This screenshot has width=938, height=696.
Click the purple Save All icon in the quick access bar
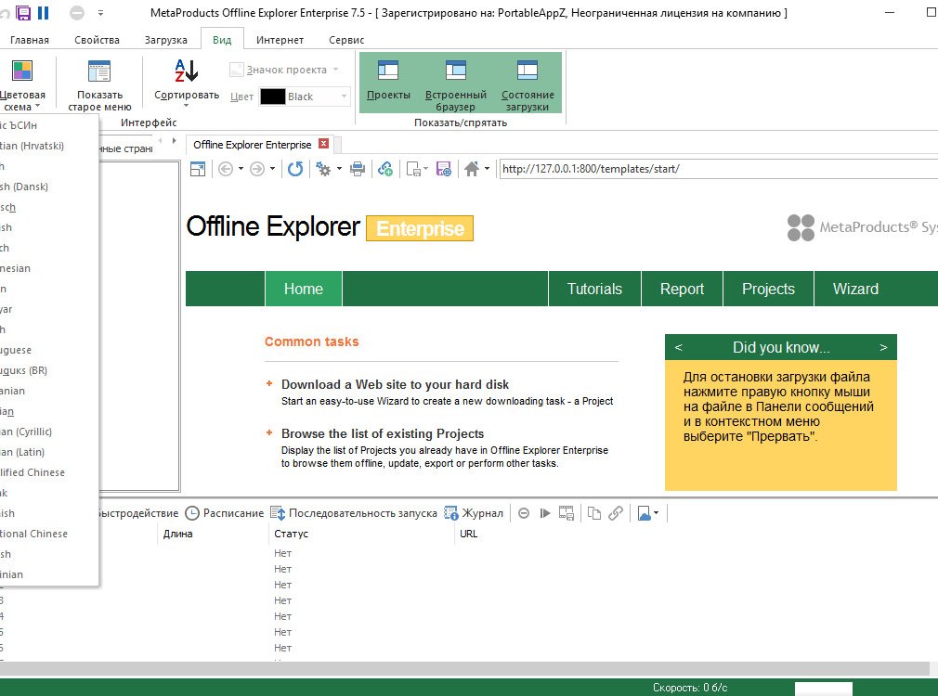pos(23,13)
